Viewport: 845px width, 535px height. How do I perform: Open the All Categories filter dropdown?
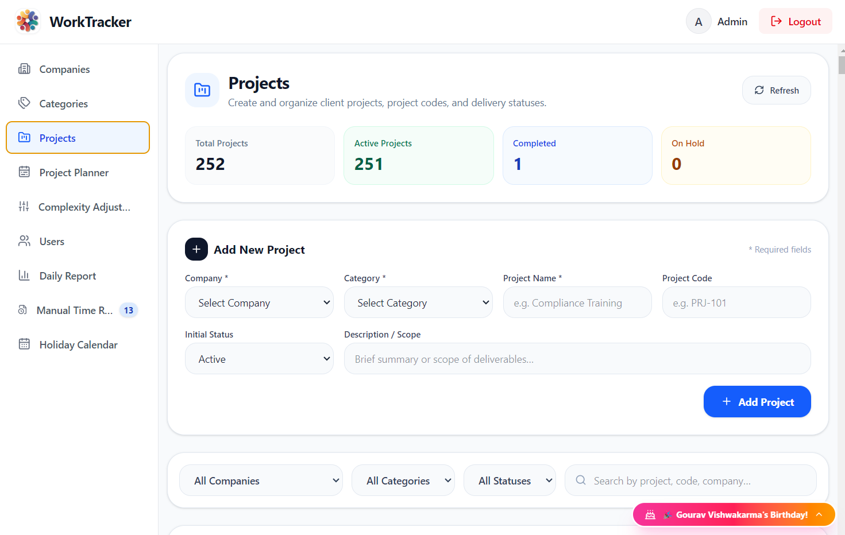click(x=403, y=480)
